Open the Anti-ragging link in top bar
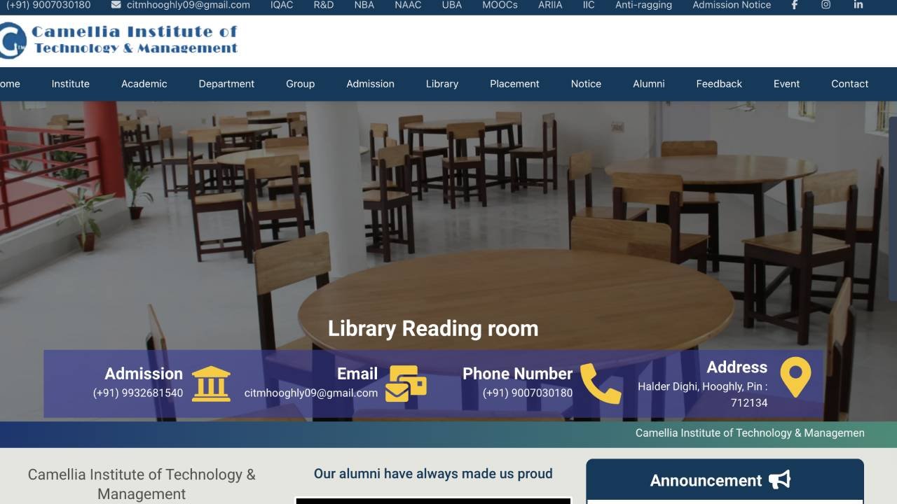The image size is (897, 504). 643,5
